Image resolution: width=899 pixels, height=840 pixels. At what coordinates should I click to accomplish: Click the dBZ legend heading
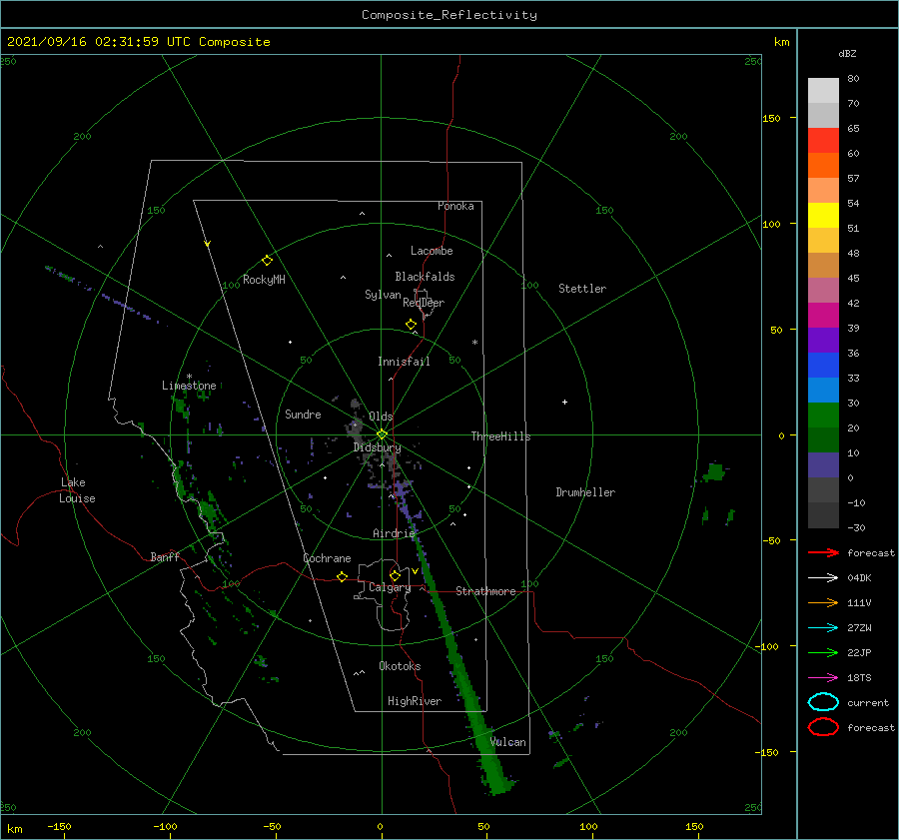coord(847,53)
